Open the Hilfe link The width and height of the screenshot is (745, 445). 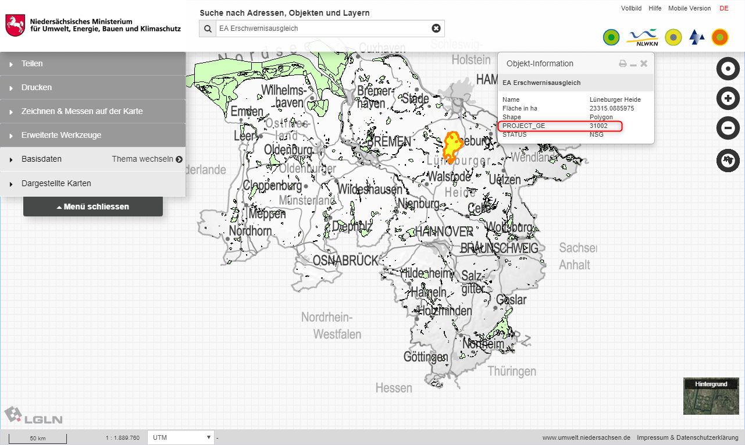pos(655,8)
